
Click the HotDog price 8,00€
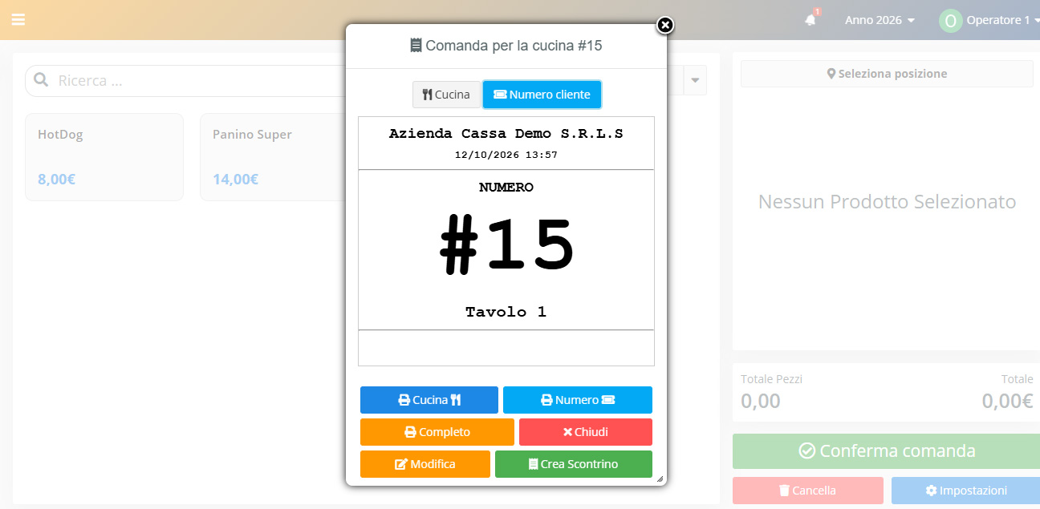57,180
